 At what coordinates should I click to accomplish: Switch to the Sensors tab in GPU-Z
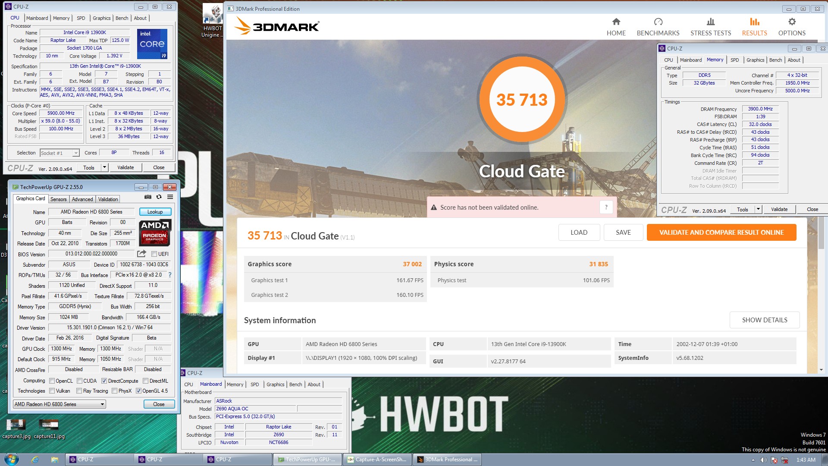(58, 199)
